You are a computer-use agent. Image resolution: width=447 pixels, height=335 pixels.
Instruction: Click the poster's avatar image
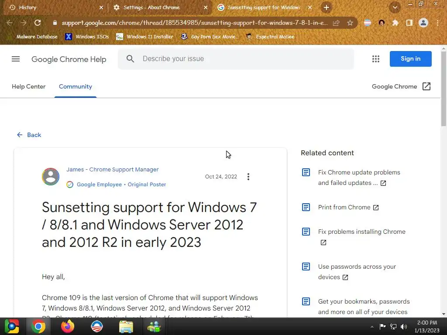51,177
